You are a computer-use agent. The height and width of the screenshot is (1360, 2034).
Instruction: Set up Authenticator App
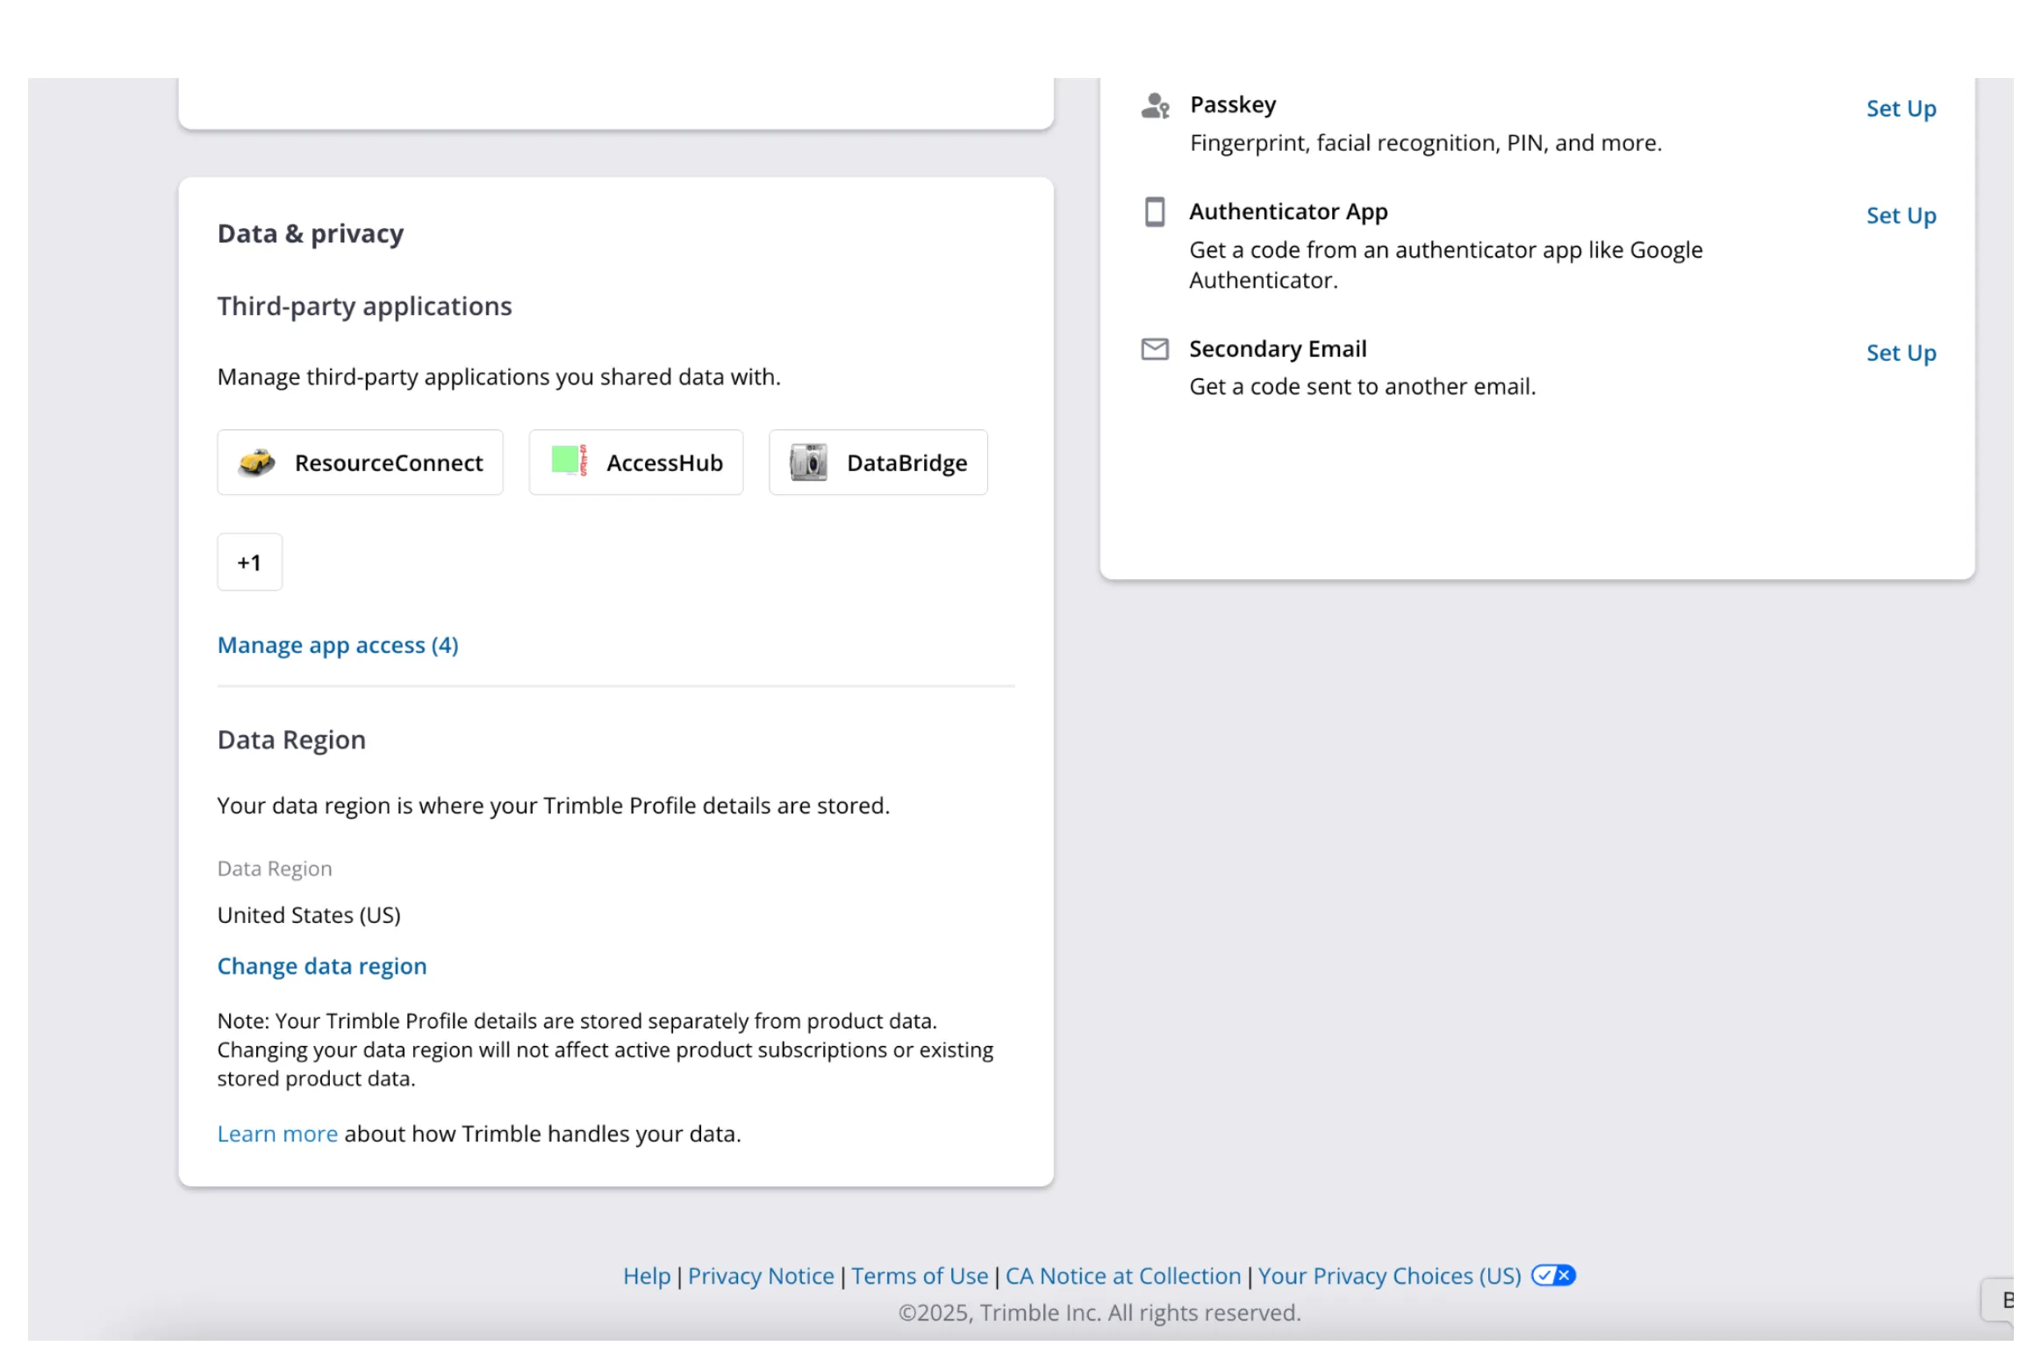1901,216
